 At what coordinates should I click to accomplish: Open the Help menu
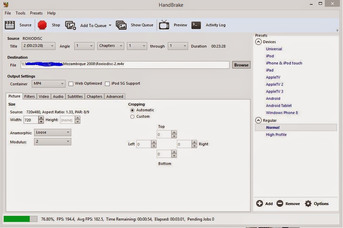point(51,13)
